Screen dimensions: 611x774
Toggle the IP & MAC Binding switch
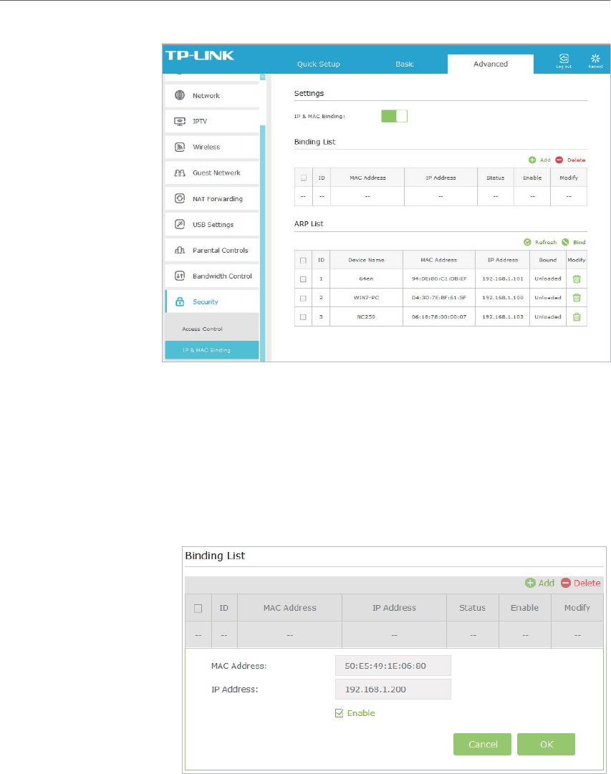coord(394,116)
